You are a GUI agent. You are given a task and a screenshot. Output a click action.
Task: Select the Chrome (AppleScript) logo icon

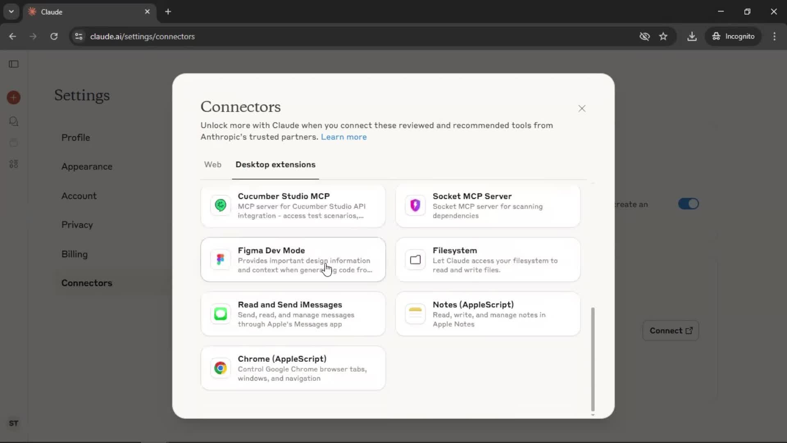pos(221,368)
